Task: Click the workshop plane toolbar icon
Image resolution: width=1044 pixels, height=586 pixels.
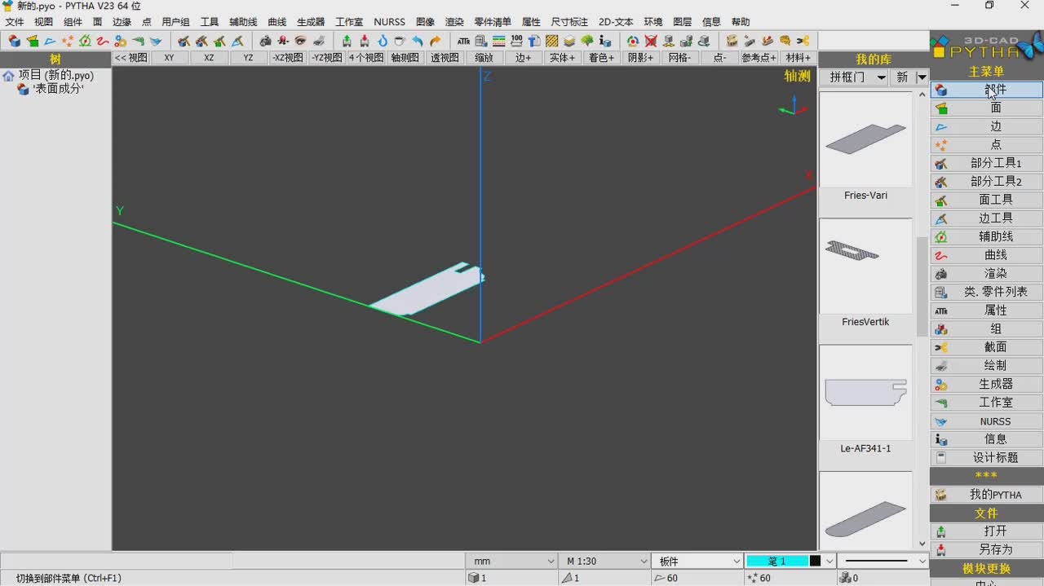Action: click(138, 41)
